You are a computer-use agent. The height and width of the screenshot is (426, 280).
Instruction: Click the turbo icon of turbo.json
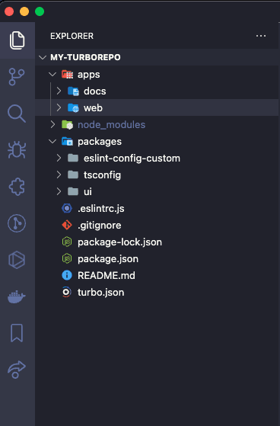point(67,293)
